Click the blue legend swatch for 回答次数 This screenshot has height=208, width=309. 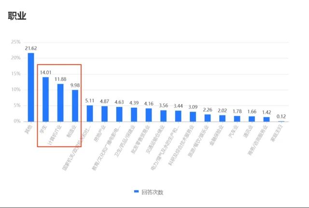(136, 192)
